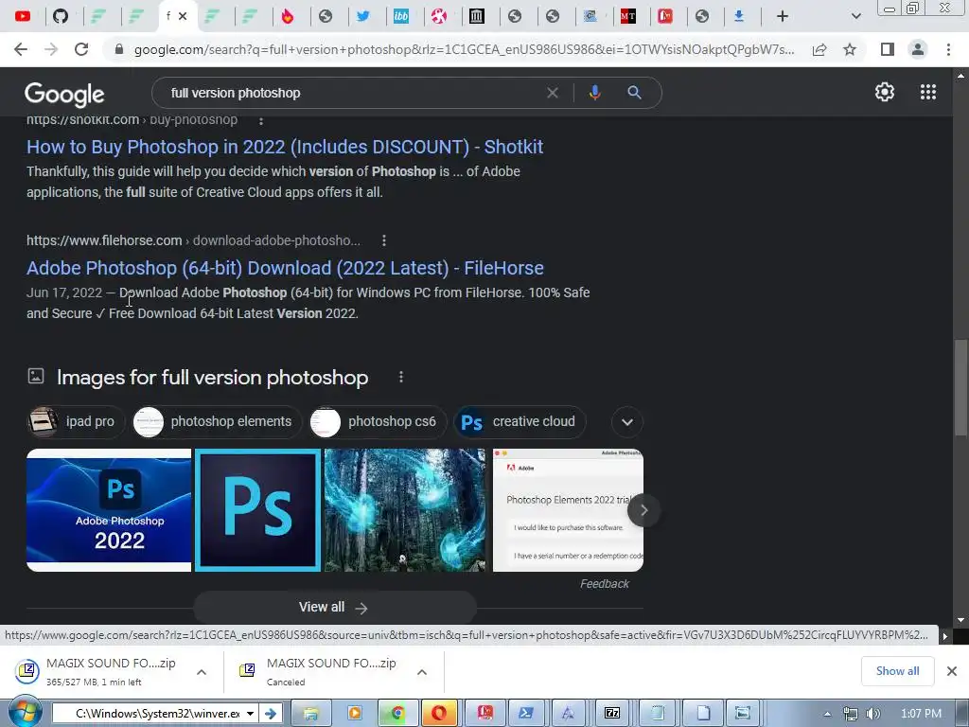
Task: Expand the taskbar address dropdown
Action: tap(250, 714)
